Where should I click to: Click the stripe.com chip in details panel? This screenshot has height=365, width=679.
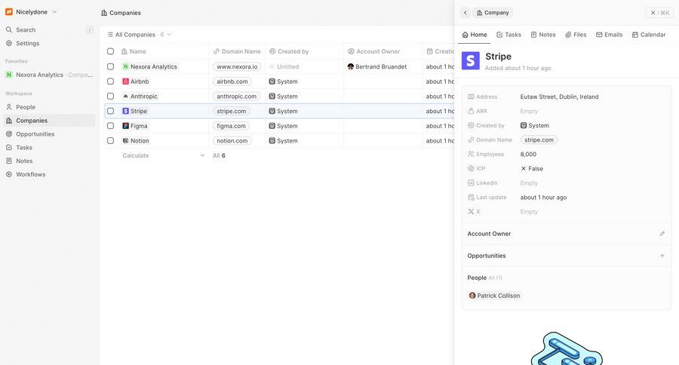pos(539,140)
